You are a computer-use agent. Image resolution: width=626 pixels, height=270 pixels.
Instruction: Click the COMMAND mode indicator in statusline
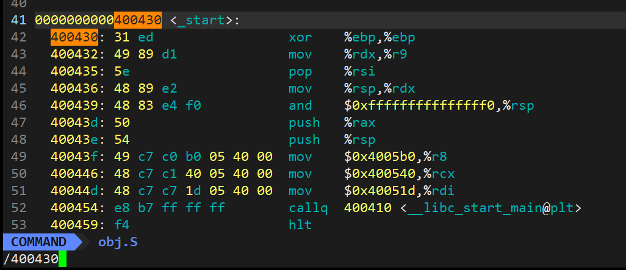[38, 242]
